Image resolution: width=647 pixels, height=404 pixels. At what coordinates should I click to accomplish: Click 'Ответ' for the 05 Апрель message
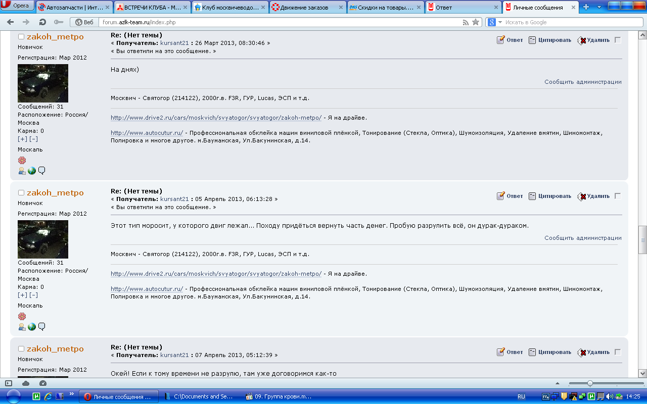click(x=510, y=196)
